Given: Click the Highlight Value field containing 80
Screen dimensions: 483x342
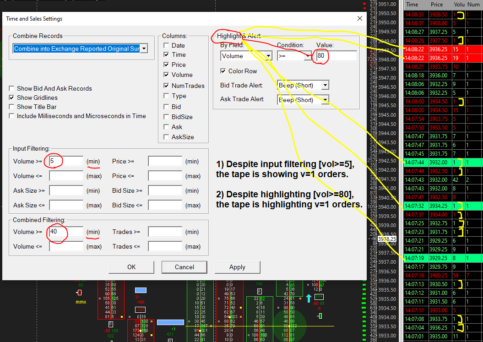Looking at the screenshot, I should [336, 56].
